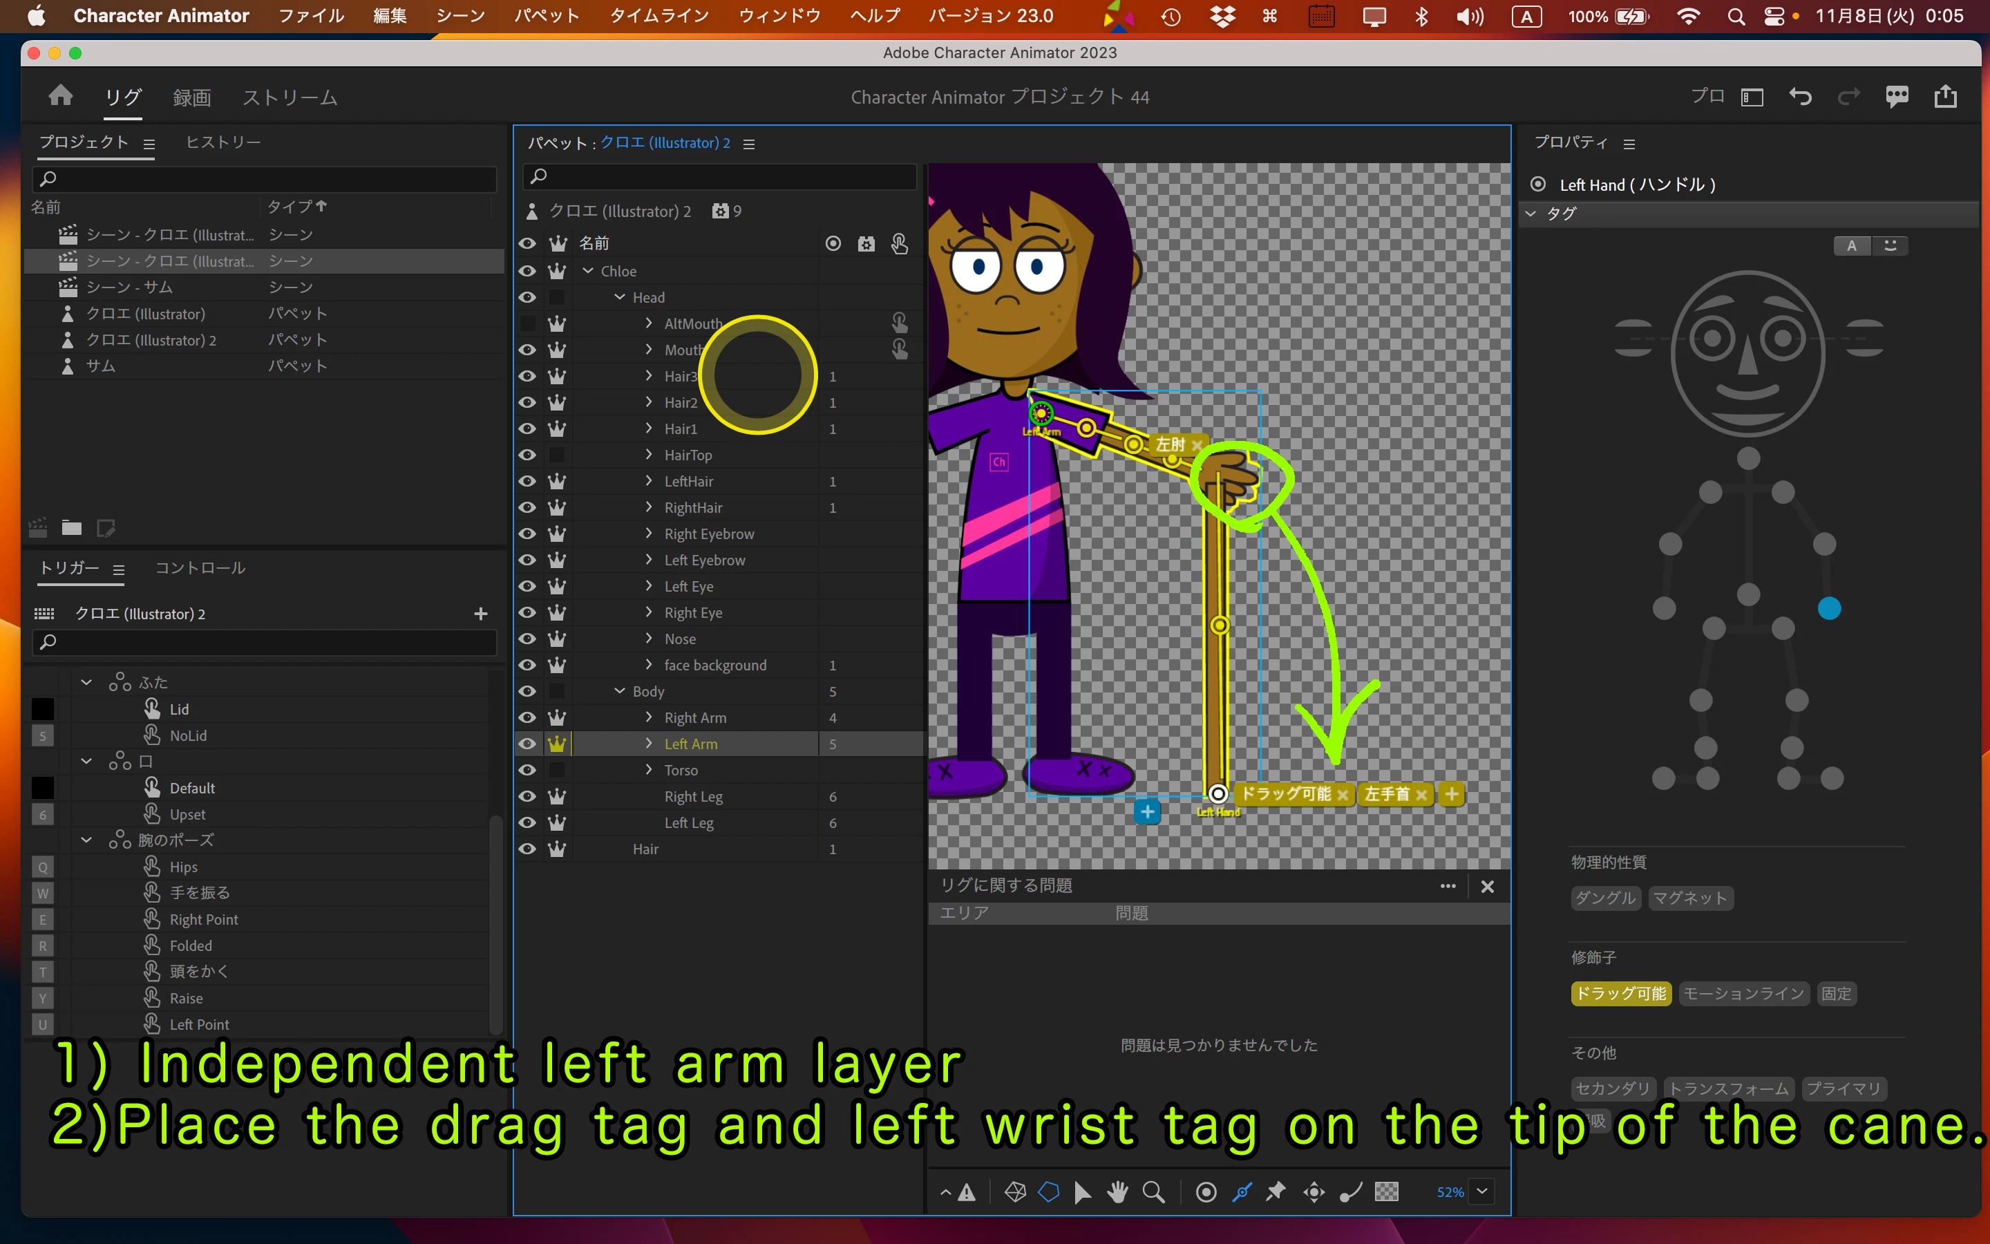This screenshot has height=1244, width=1990.
Task: Select the Dangle tool
Action: point(1350,1192)
